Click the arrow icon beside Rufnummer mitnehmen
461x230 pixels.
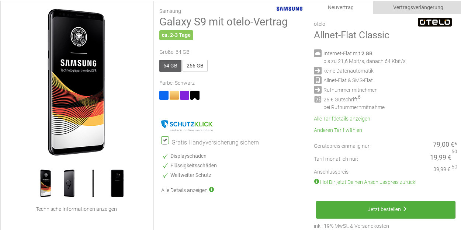(x=318, y=90)
